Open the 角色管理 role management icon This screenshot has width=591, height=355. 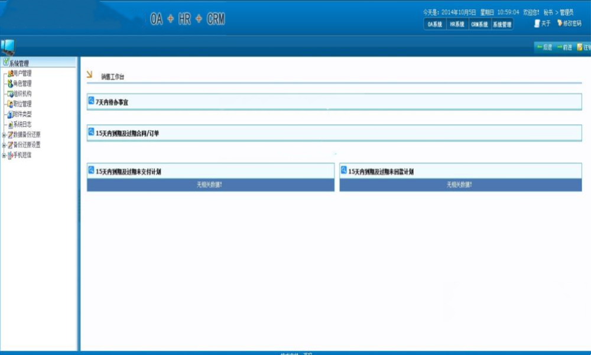pos(10,84)
